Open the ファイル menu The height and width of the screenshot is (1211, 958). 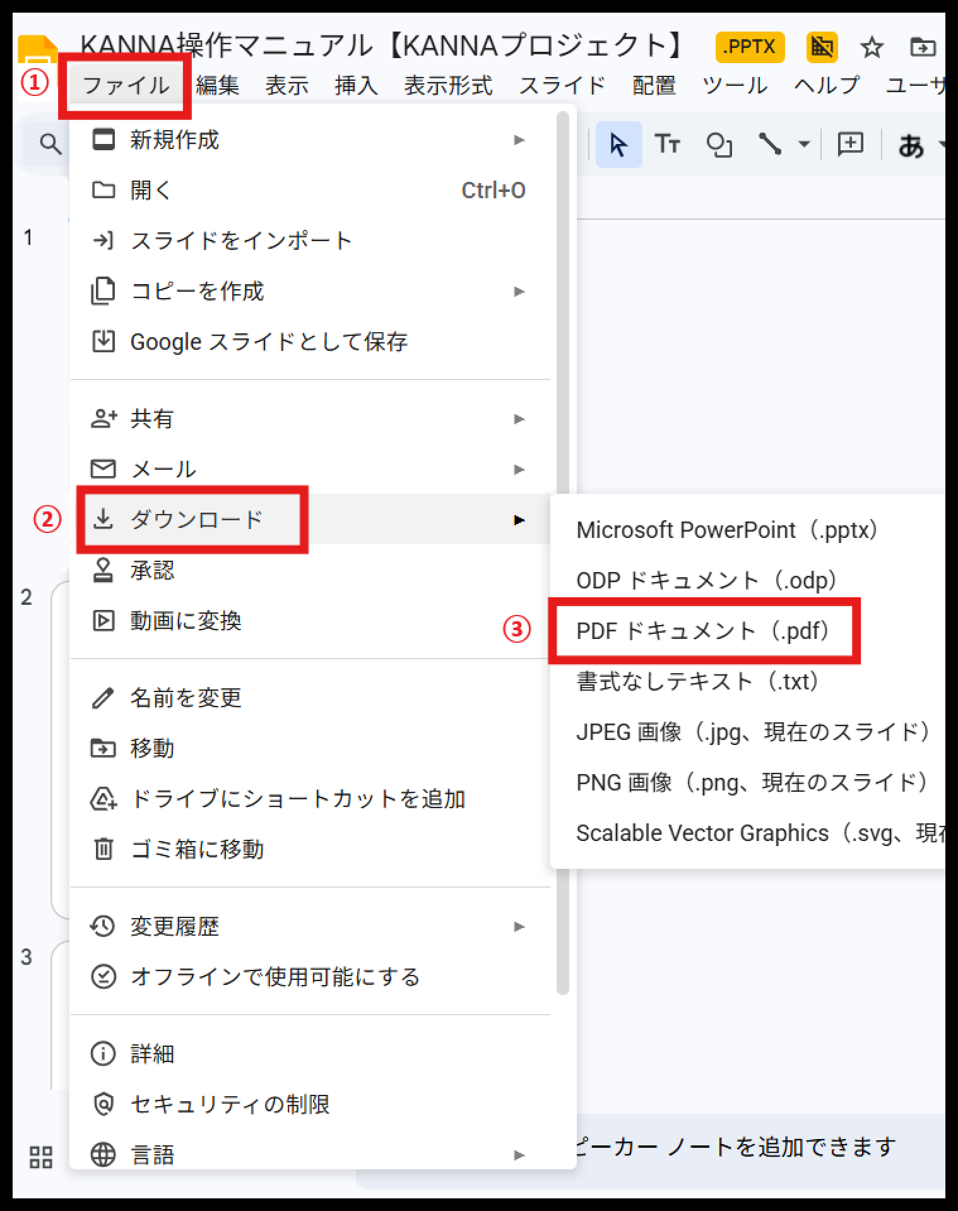[126, 85]
